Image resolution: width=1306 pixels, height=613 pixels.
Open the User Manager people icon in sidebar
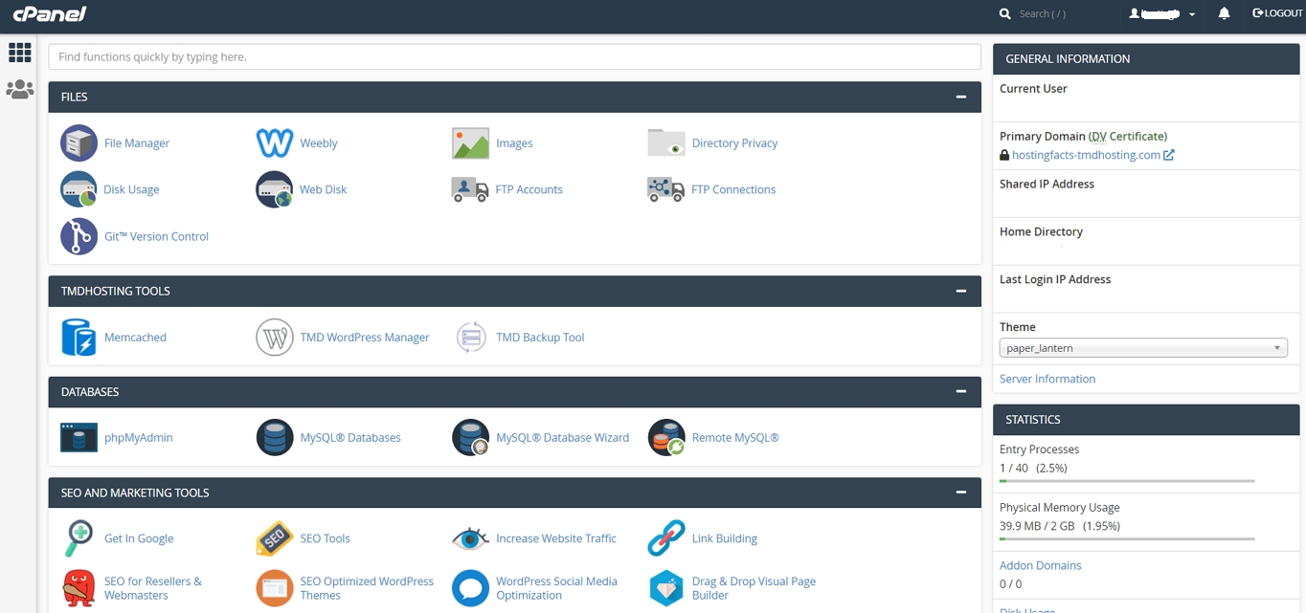point(19,89)
